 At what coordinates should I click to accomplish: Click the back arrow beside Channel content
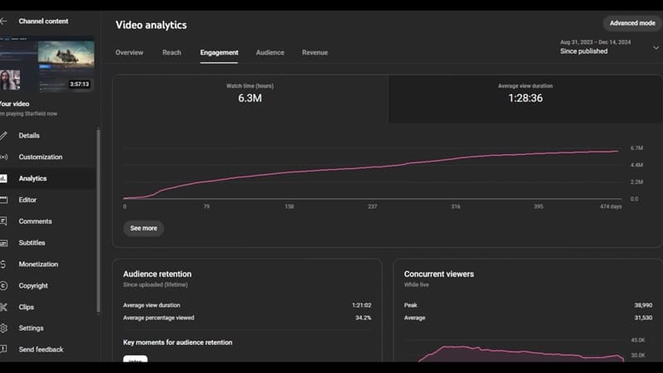(3, 21)
